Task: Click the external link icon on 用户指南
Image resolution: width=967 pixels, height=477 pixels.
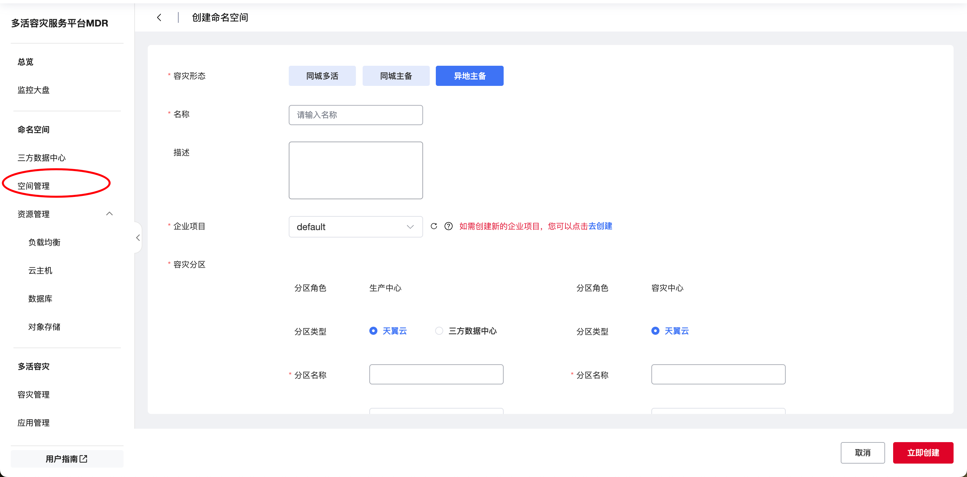Action: tap(84, 459)
